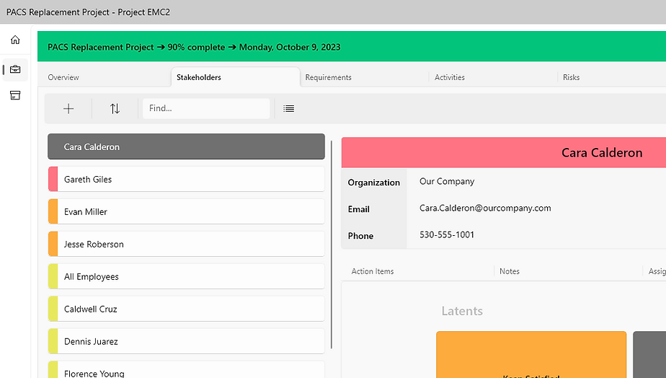Switch to the Overview tab

(x=63, y=77)
